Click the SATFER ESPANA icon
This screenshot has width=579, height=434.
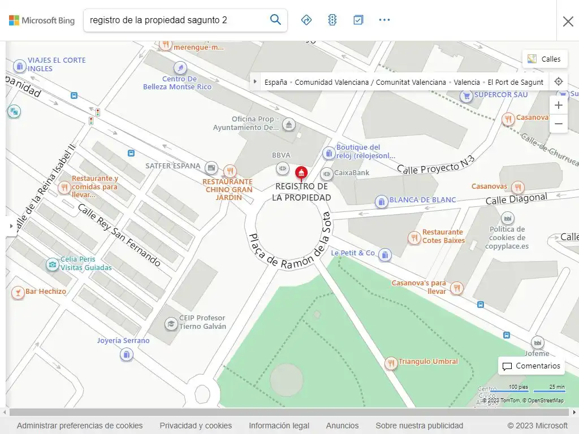[x=211, y=168]
